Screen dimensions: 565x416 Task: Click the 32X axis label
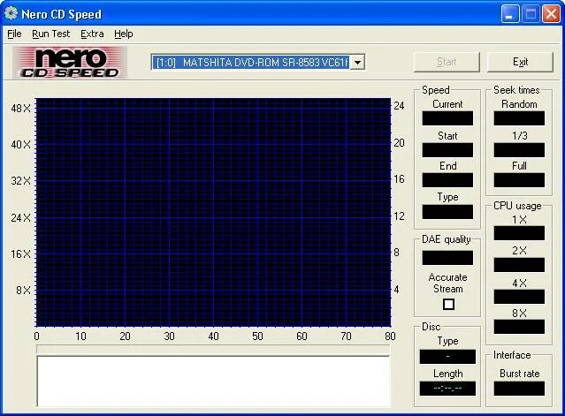pyautogui.click(x=21, y=181)
